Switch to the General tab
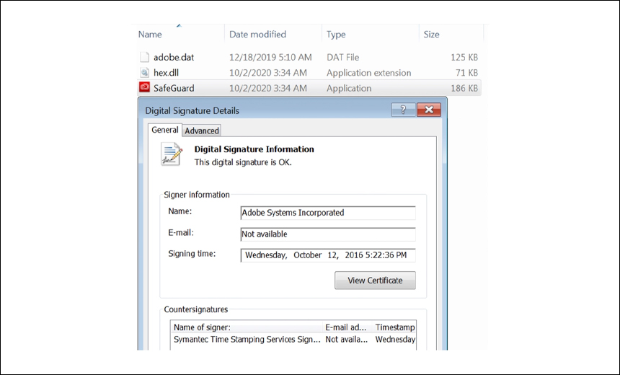 click(x=165, y=130)
